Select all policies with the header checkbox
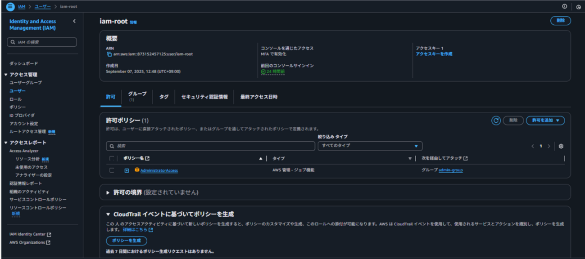 point(112,158)
